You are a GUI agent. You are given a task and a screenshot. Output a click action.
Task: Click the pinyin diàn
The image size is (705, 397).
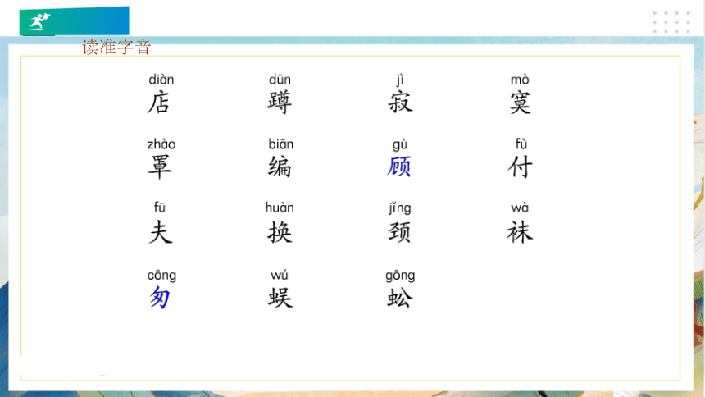pos(161,80)
